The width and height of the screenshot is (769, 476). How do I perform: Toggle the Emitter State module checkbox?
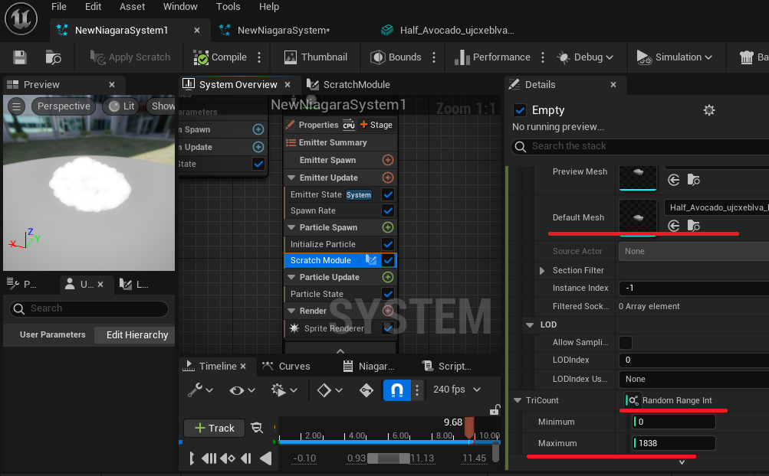pos(388,194)
